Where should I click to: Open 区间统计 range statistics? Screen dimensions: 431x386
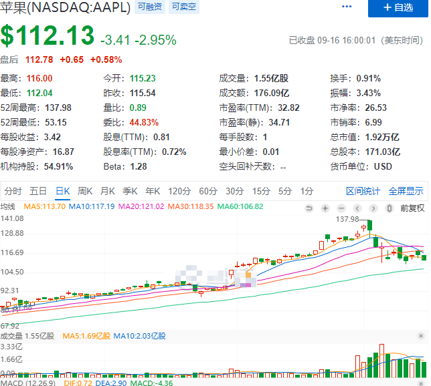tap(363, 191)
